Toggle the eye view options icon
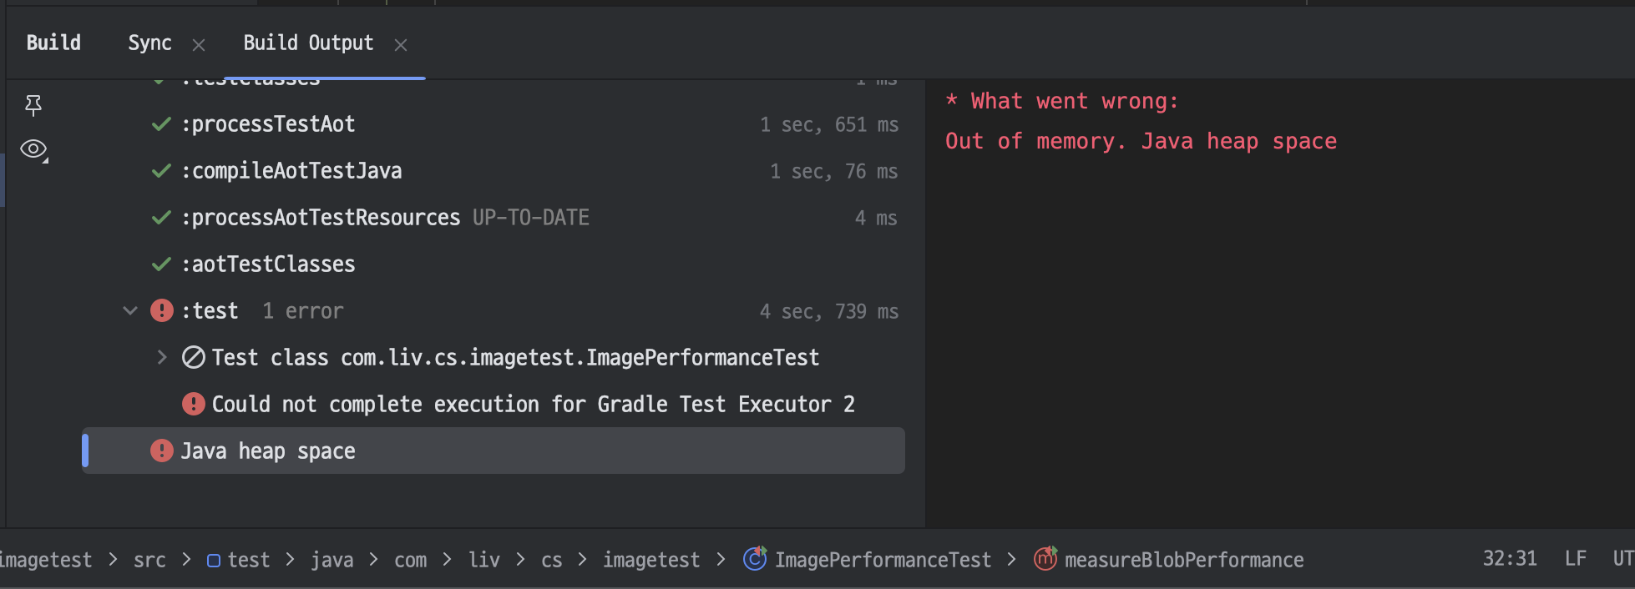Viewport: 1635px width, 589px height. (x=33, y=149)
